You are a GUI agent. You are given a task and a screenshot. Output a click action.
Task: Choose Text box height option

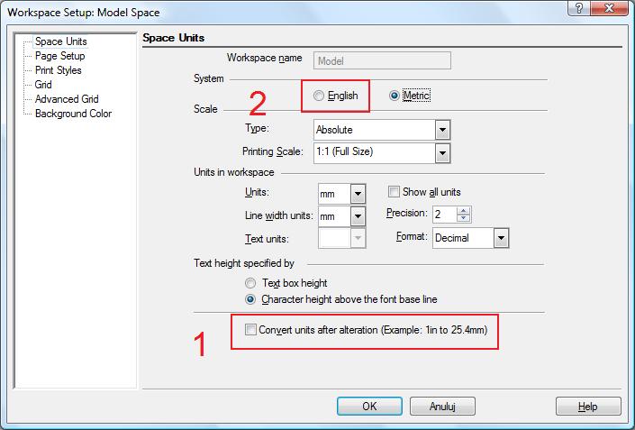coord(250,283)
